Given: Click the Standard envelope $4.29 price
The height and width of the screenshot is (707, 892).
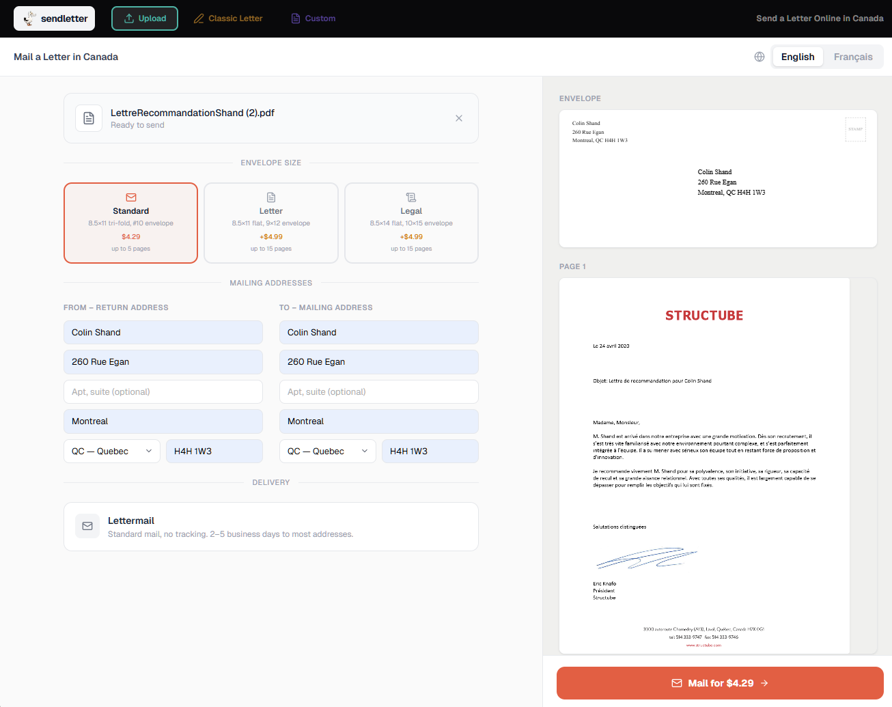Looking at the screenshot, I should (131, 237).
